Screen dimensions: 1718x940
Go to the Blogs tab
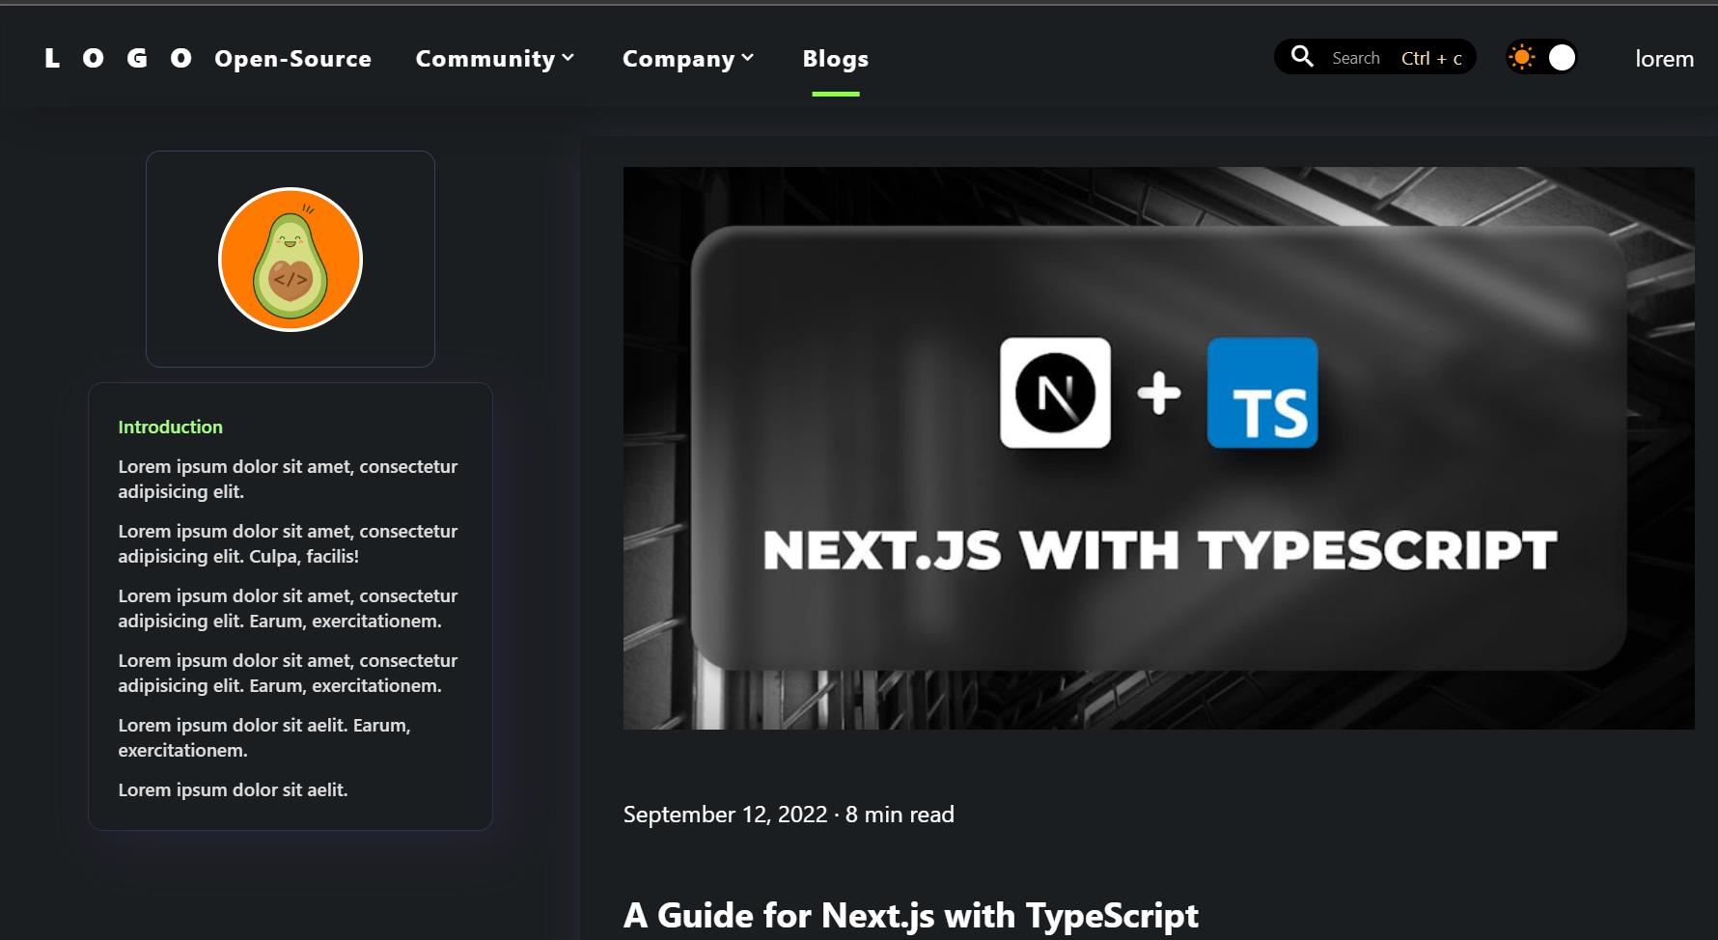tap(836, 59)
